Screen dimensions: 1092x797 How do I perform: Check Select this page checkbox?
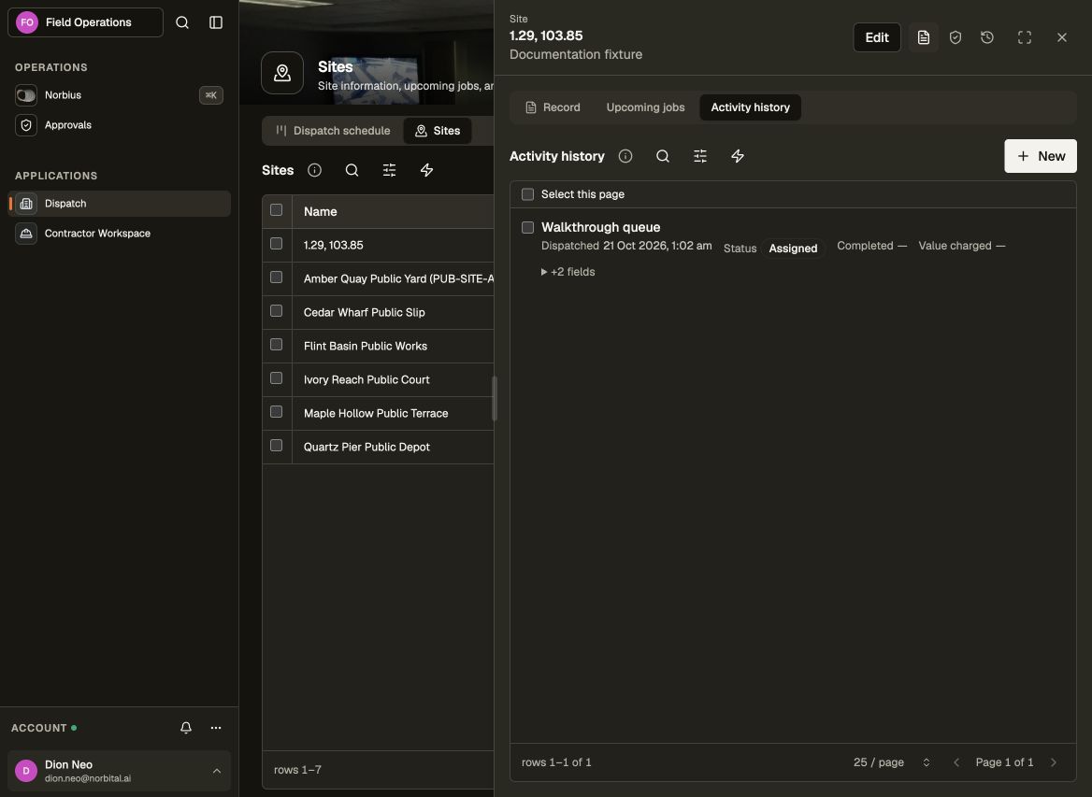click(528, 194)
